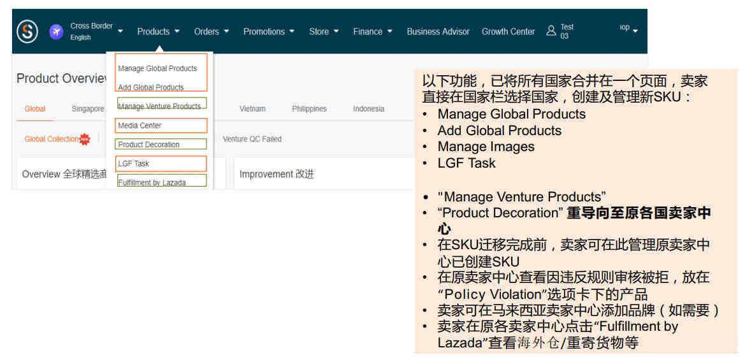Open Media Center menu item
This screenshot has height=362, width=752.
[x=140, y=126]
